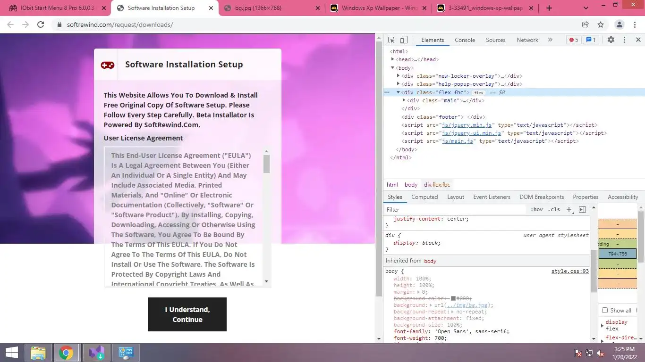Enable the Show all checkbox
This screenshot has width=645, height=362.
tap(605, 310)
